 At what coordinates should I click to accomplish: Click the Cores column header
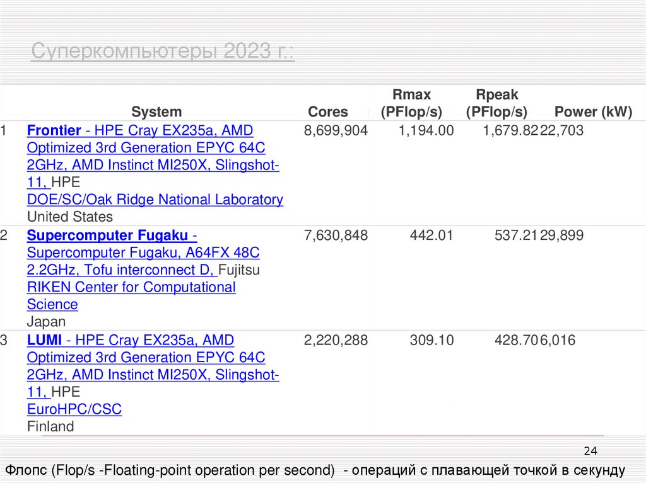[328, 111]
